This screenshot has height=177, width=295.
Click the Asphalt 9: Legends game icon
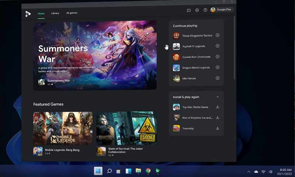point(176,46)
